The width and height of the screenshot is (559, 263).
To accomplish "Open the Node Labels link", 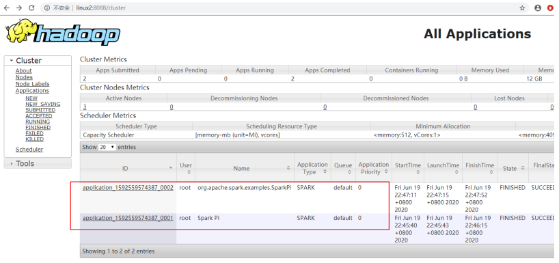I will [x=32, y=84].
